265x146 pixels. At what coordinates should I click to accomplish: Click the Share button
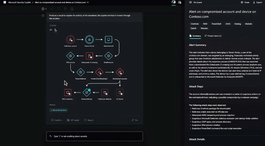click(245, 2)
